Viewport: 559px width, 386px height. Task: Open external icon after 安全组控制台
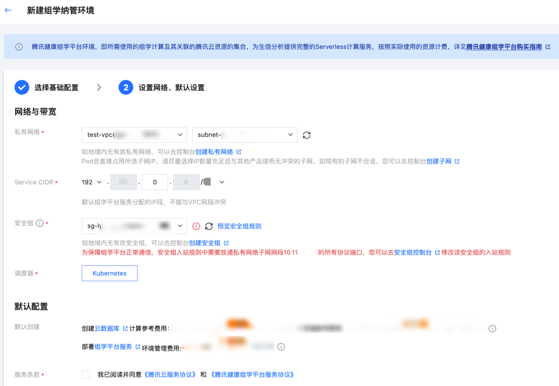tap(437, 252)
